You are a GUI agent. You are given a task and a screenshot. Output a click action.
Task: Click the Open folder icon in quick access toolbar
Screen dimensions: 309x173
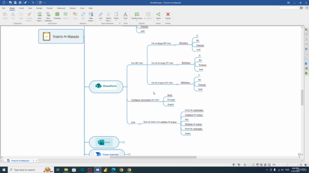10,2
